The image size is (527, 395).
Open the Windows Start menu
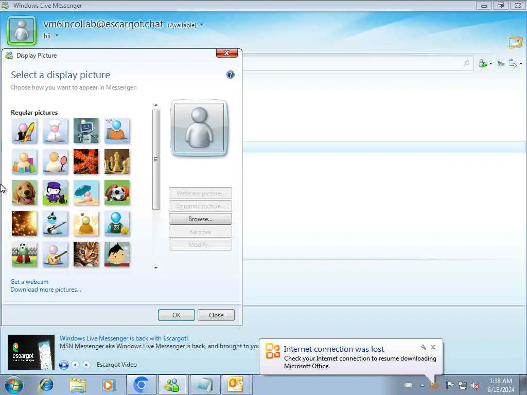[14, 385]
